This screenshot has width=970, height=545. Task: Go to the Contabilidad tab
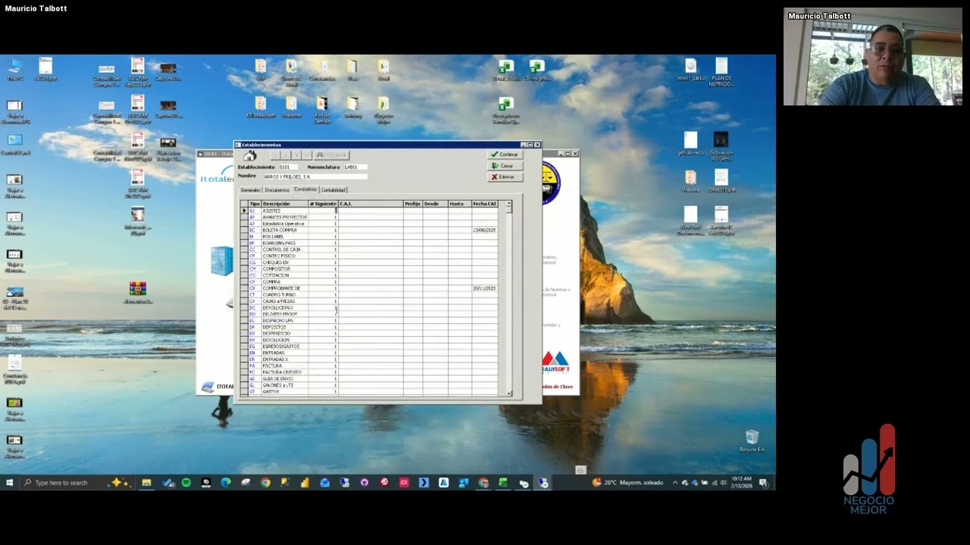[x=333, y=190]
